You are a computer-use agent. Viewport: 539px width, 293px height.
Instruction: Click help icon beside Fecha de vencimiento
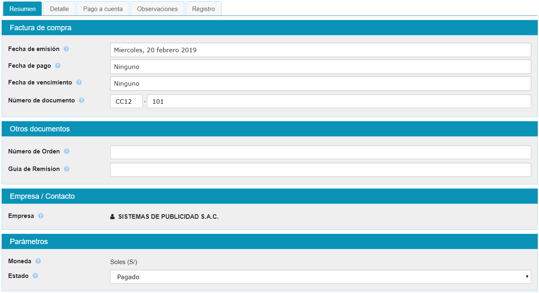pos(79,82)
